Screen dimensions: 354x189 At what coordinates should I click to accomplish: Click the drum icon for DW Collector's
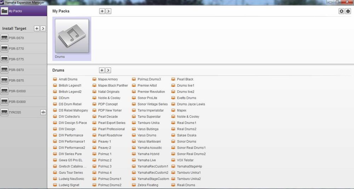point(55,116)
